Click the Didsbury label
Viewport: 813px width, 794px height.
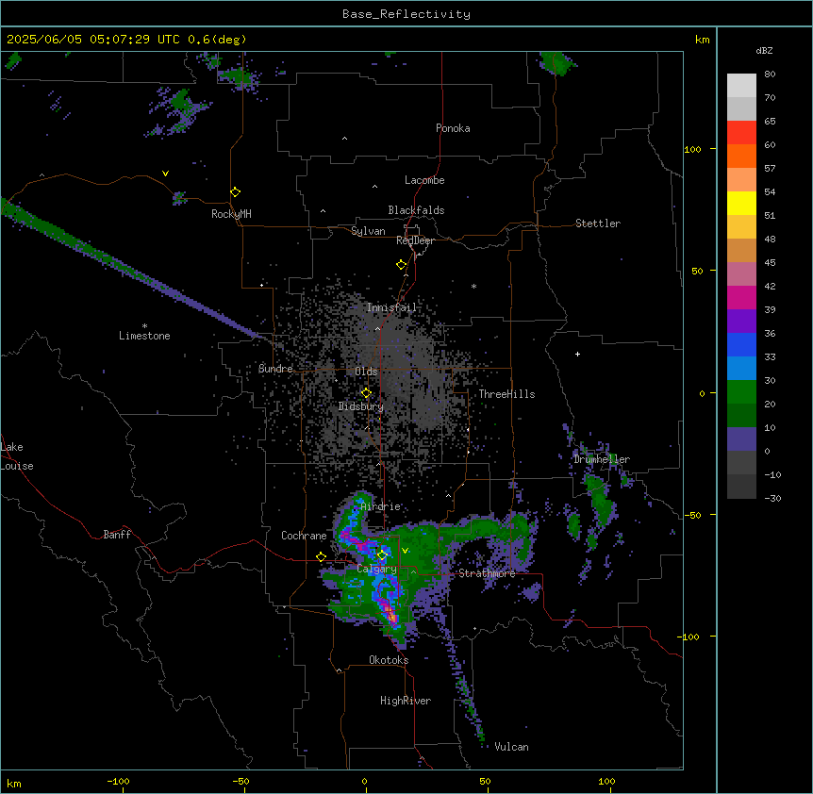[361, 406]
